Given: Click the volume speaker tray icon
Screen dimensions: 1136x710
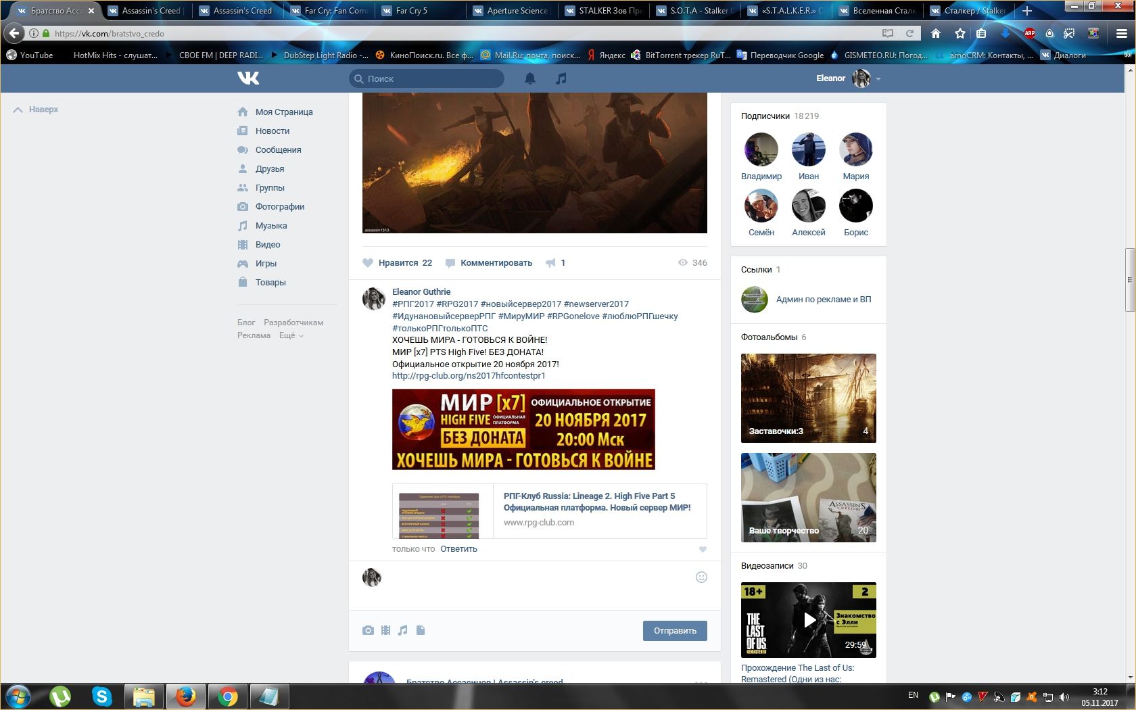Looking at the screenshot, I should (x=1064, y=696).
